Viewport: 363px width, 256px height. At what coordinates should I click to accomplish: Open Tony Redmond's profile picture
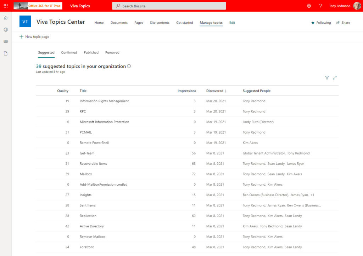point(357,6)
